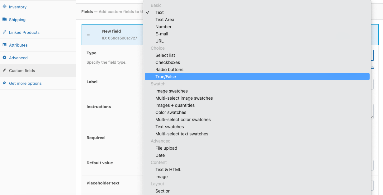Click the Custom fields wrench icon
This screenshot has width=383, height=195.
point(4,70)
